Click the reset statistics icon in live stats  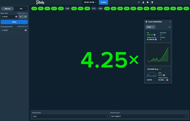[x=170, y=27]
